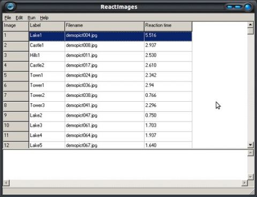Click the round window menu icon in title bar
This screenshot has width=257, height=197.
[x=10, y=6]
